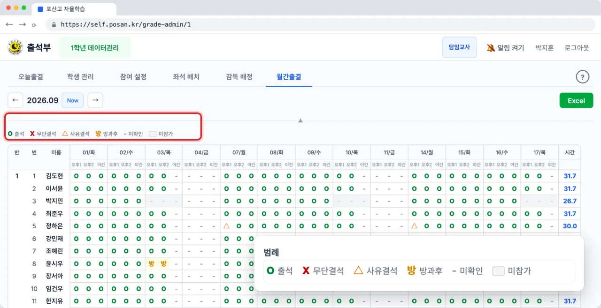Click the user name 박지훈
This screenshot has height=308, width=601.
(545, 48)
